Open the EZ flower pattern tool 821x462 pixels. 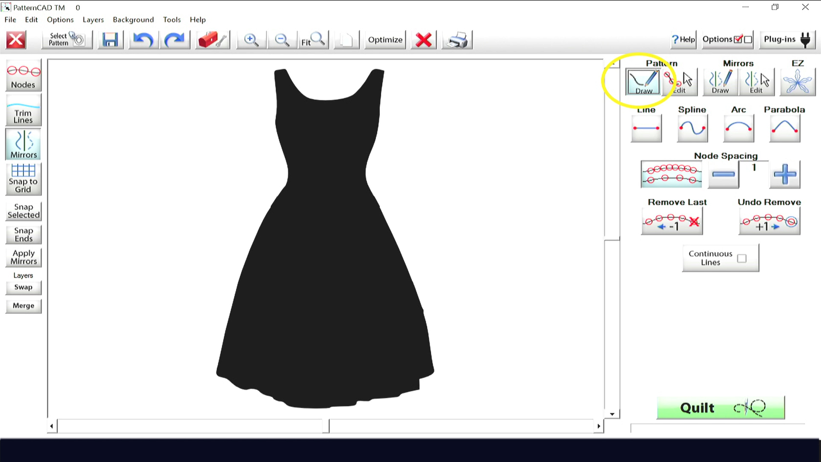pyautogui.click(x=797, y=82)
